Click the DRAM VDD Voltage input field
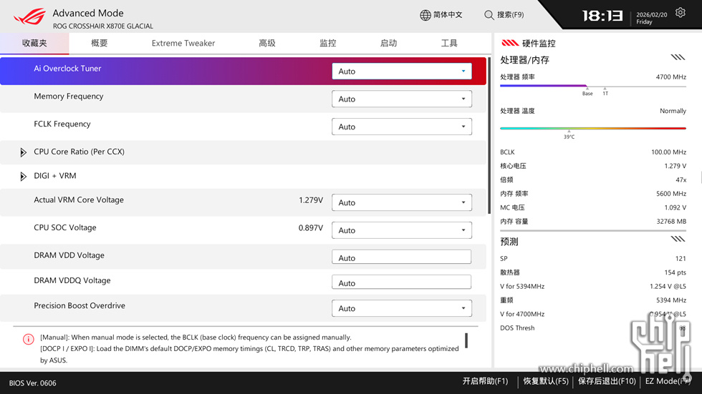 401,258
